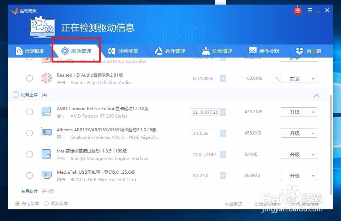This screenshot has width=341, height=221.
Task: Select the AMD Crimson ReLive driver radio
Action: (30, 112)
